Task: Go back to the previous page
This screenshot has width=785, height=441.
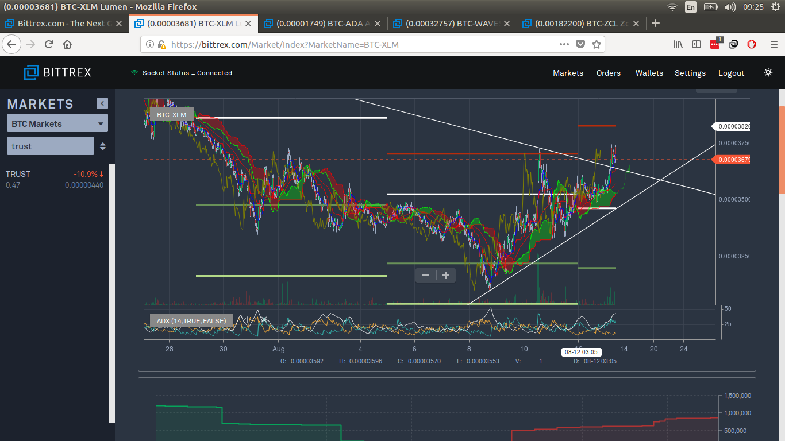Action: [x=11, y=44]
